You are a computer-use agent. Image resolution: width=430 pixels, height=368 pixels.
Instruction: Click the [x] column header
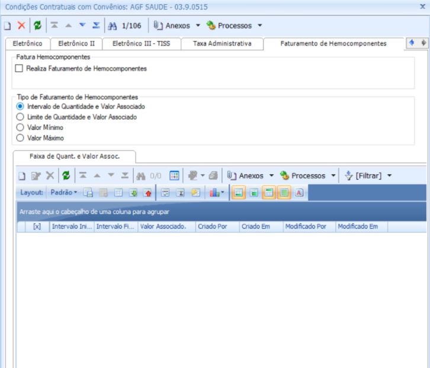point(37,227)
